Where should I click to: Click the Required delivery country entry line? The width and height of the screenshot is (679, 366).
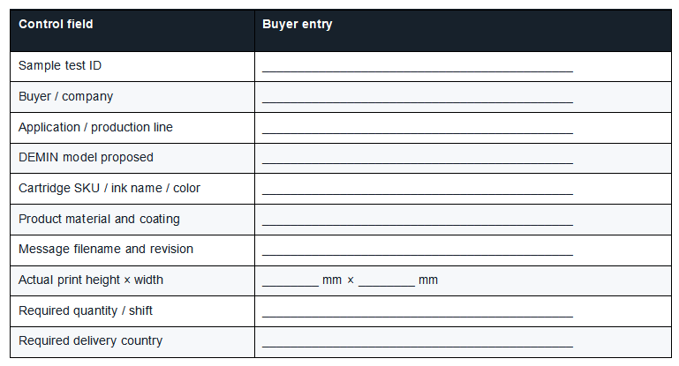pos(418,342)
